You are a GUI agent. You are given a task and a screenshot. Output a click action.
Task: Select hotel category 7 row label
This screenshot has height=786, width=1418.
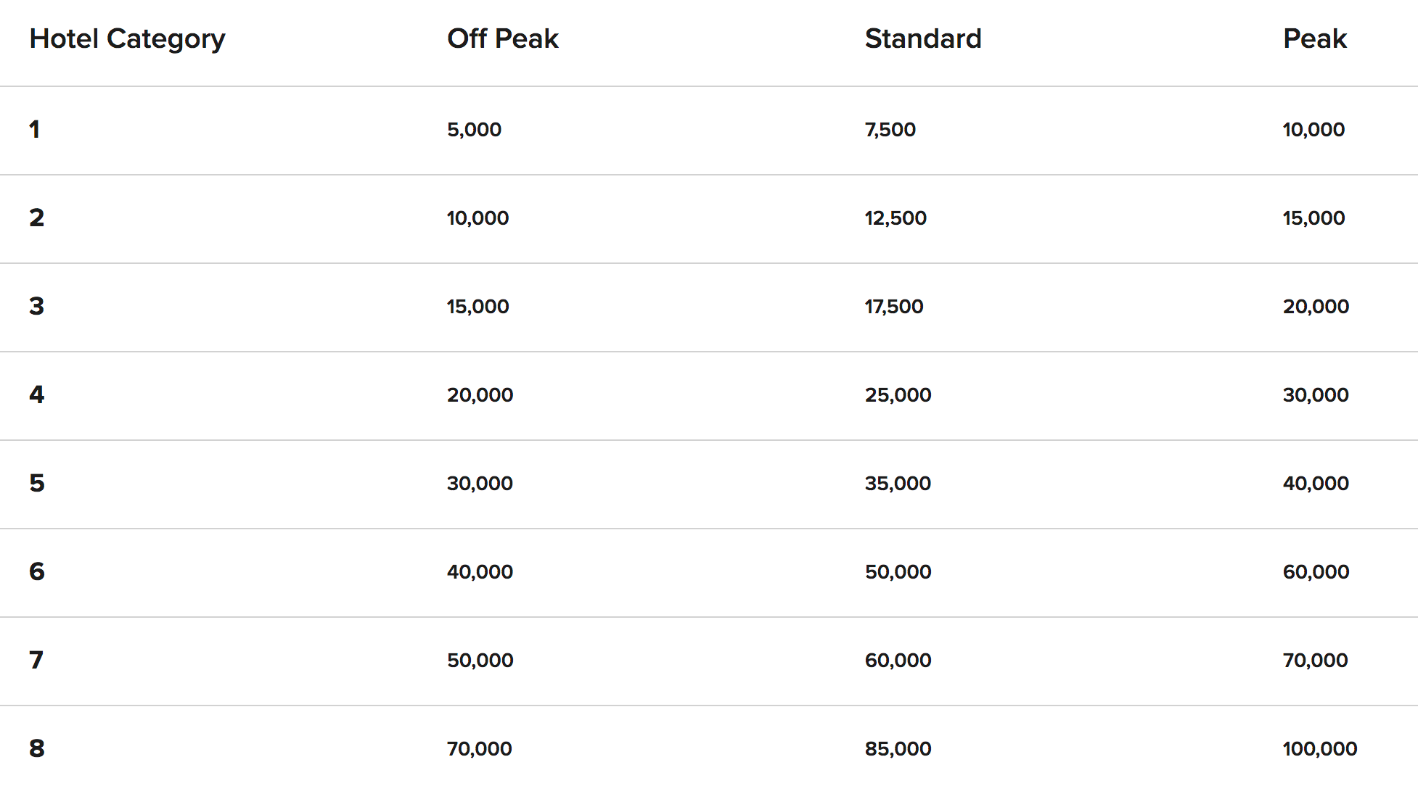coord(36,661)
